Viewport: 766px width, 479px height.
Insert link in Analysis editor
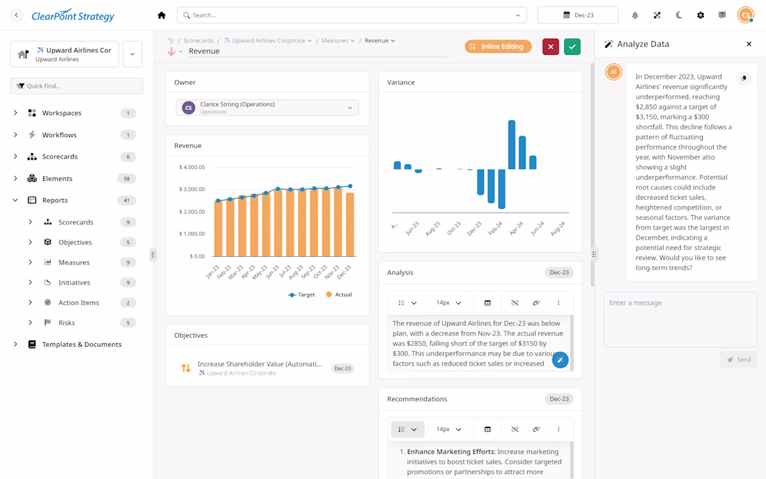coord(536,303)
